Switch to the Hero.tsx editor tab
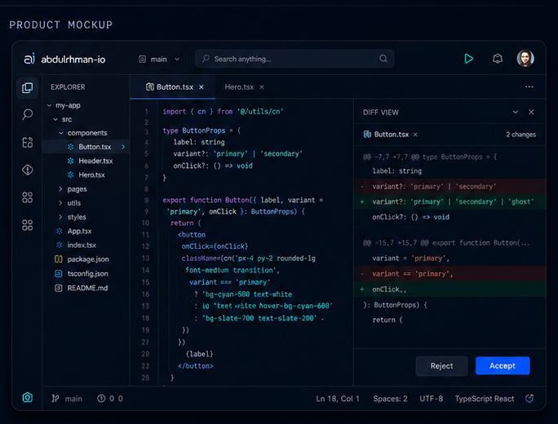The width and height of the screenshot is (558, 424). coord(239,87)
